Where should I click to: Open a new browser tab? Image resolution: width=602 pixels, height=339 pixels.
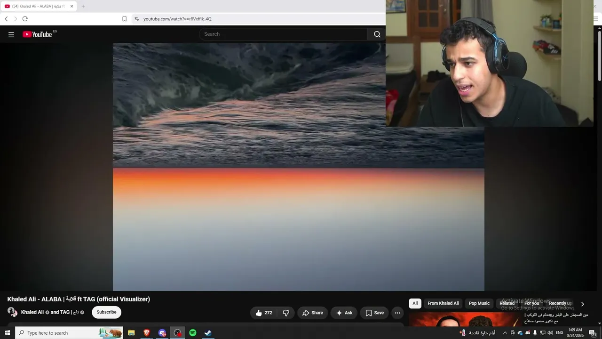83,6
